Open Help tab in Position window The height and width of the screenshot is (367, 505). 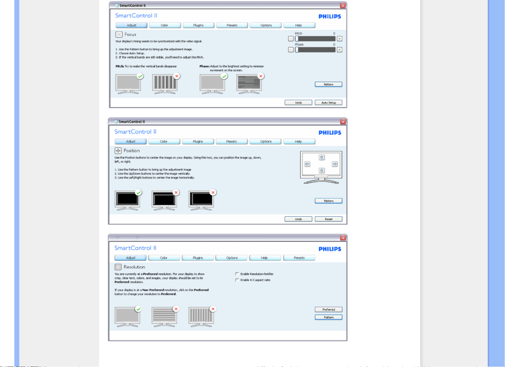[299, 141]
